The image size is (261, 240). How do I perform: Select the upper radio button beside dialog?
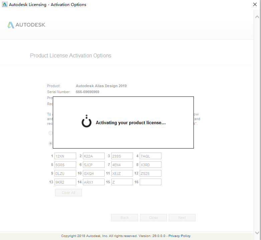(x=50, y=133)
